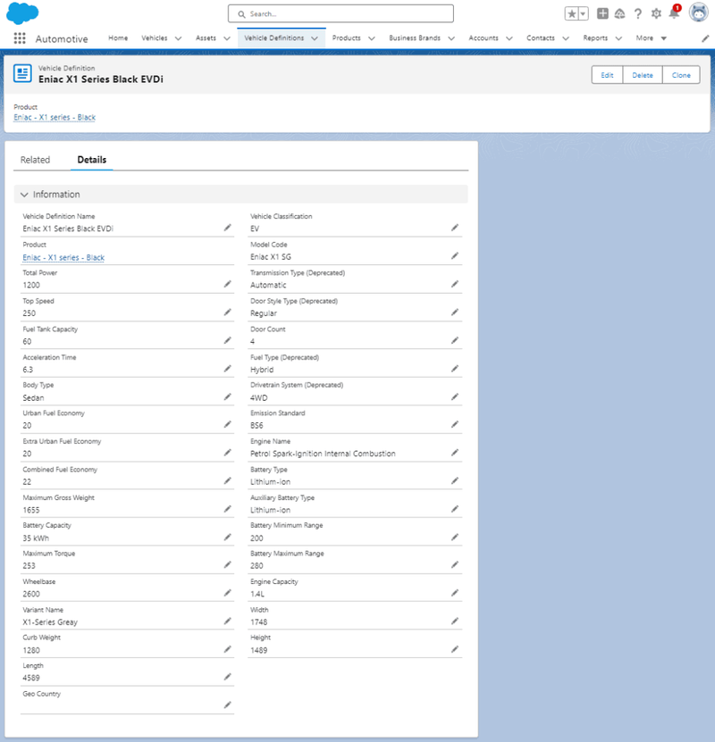This screenshot has width=715, height=742.
Task: Expand the Contacts tab dropdown chevron
Action: (x=566, y=38)
